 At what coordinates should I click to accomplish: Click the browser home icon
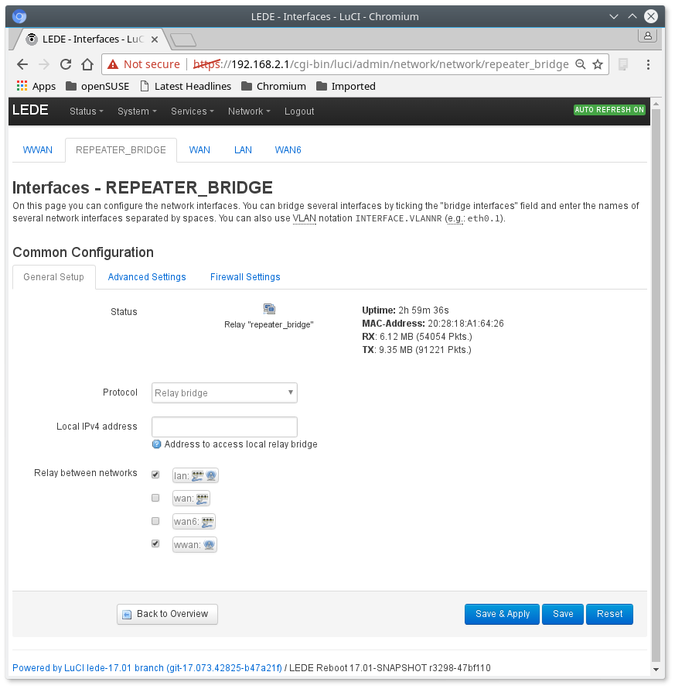(x=88, y=64)
